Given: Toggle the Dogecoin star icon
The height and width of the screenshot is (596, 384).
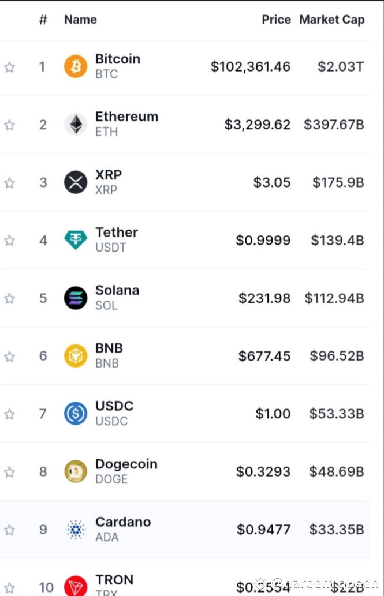Looking at the screenshot, I should tap(9, 471).
